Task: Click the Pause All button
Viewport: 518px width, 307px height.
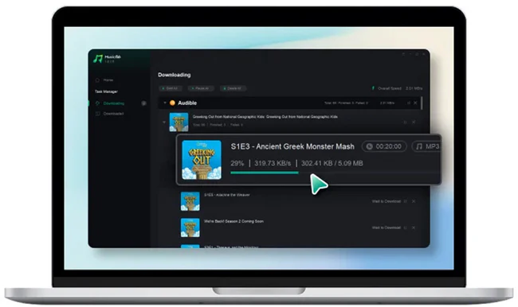Action: point(201,88)
